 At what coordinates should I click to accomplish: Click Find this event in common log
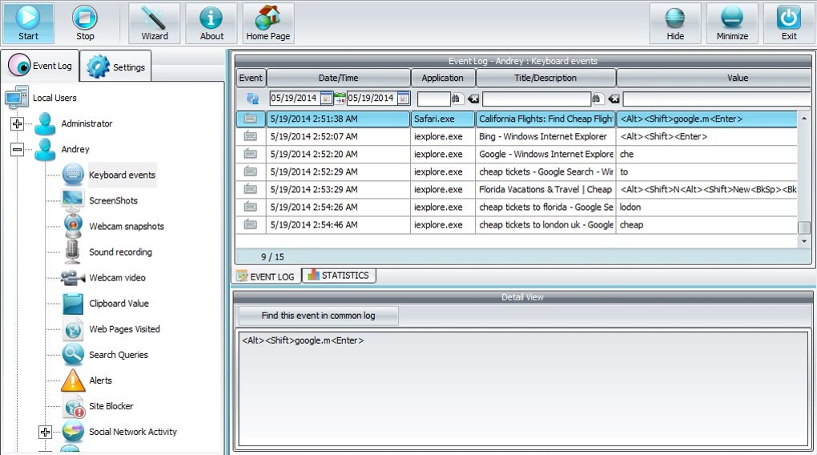[x=318, y=316]
